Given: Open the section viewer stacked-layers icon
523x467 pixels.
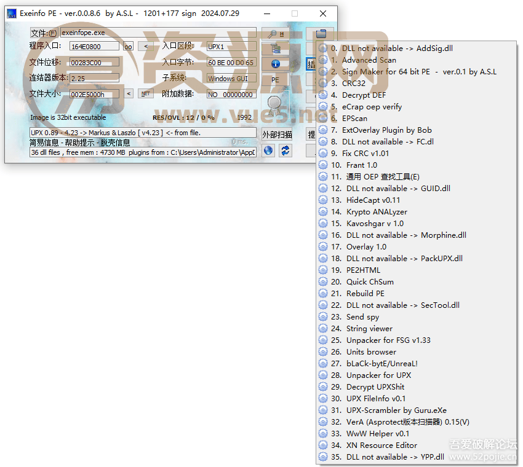Looking at the screenshot, I should pos(275,49).
